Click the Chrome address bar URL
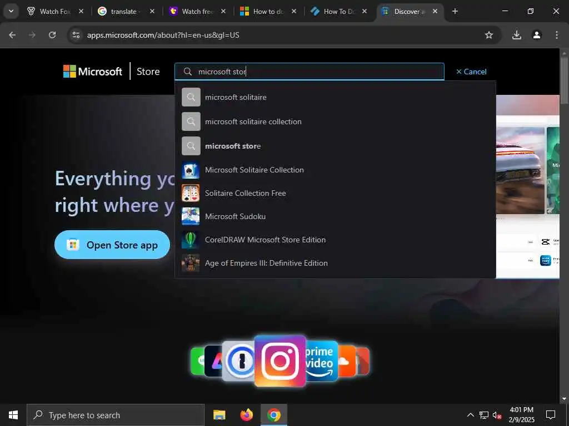Viewport: 569px width, 426px height. coord(163,35)
